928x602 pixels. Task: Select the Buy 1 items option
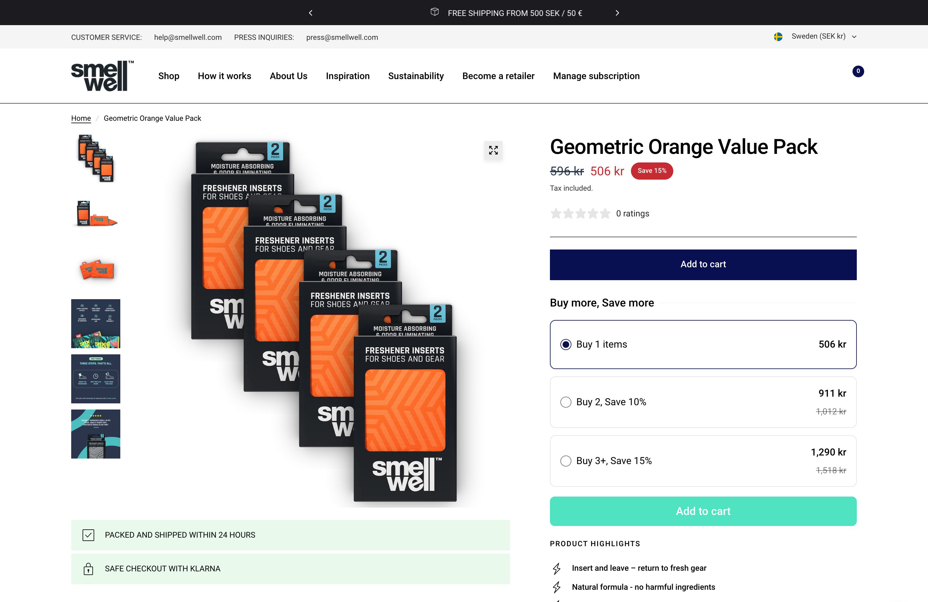click(x=566, y=344)
